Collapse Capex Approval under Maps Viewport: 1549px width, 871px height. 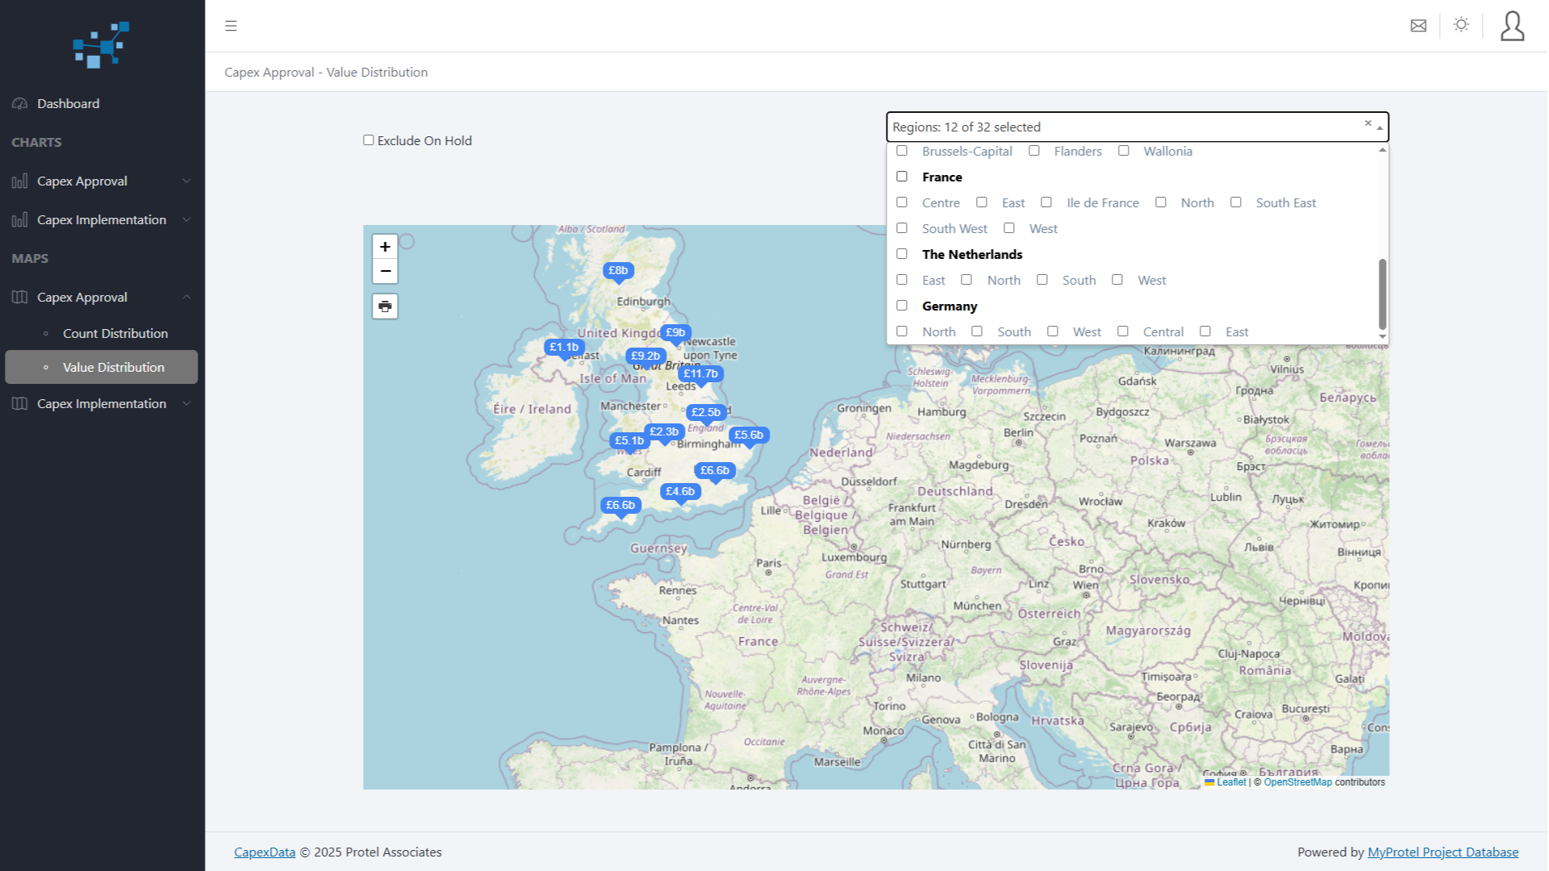(x=101, y=298)
